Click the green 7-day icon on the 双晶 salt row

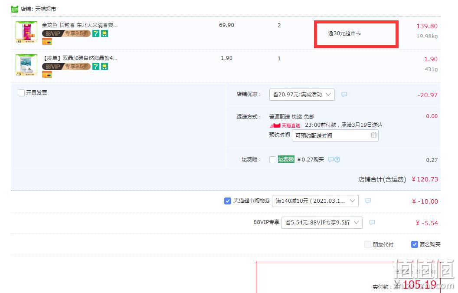click(95, 67)
